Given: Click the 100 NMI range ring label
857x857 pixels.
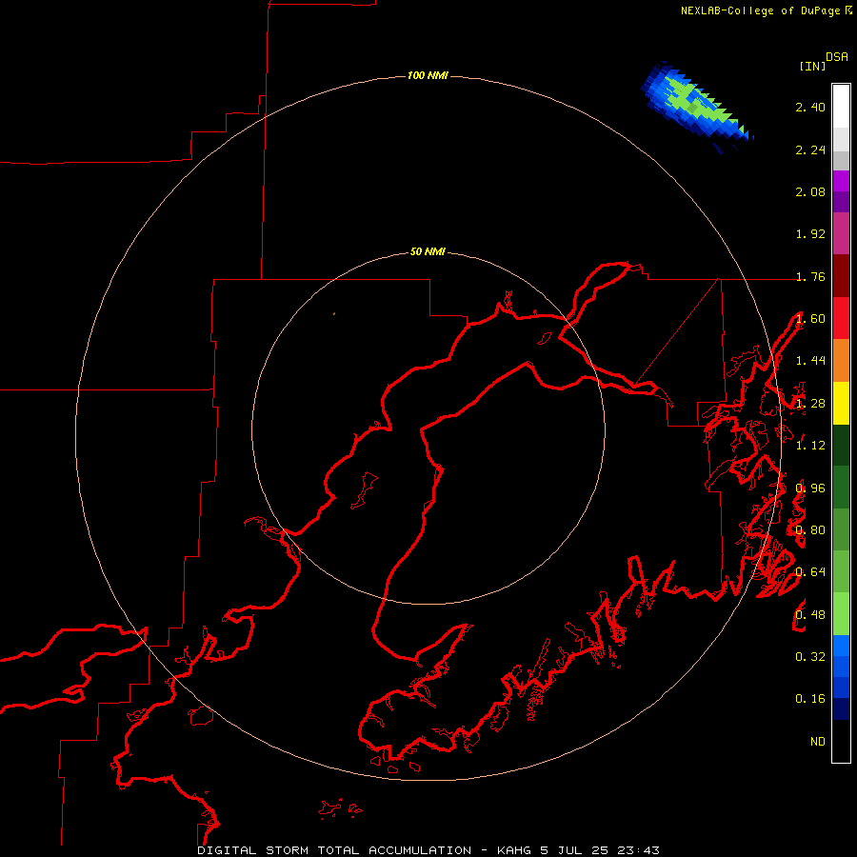Looking at the screenshot, I should [428, 75].
